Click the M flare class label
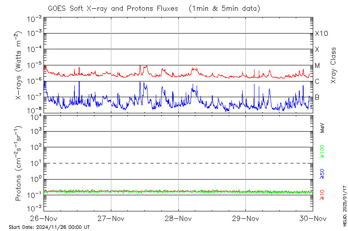Viewport: 348px width, 231px height. coord(318,65)
